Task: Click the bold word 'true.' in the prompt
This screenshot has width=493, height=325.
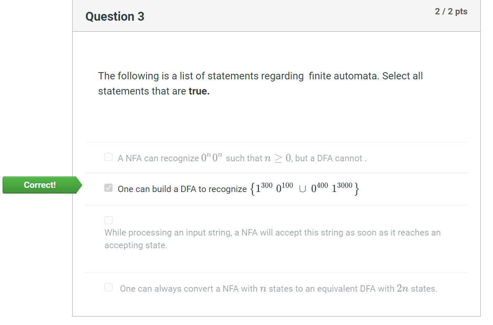Action: point(199,91)
